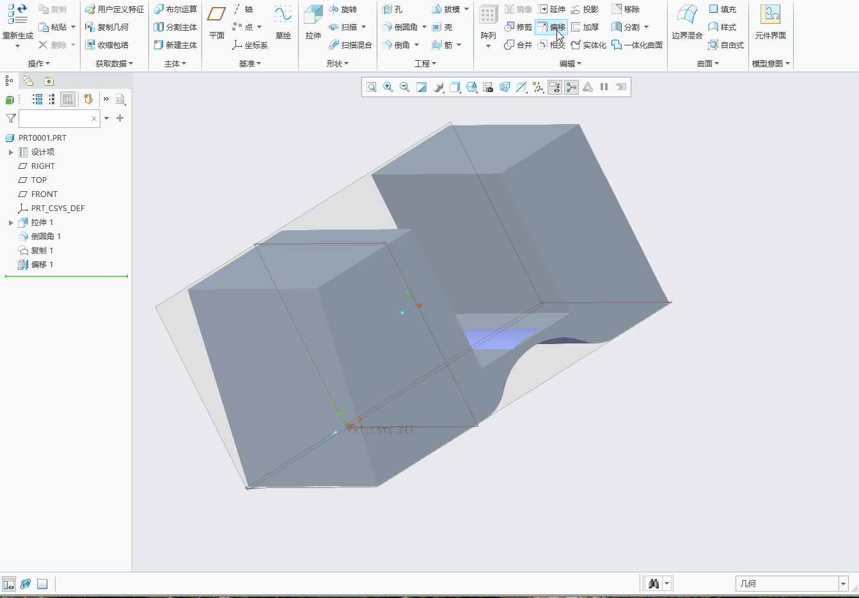Select the Shell (壳) tool

tap(445, 27)
